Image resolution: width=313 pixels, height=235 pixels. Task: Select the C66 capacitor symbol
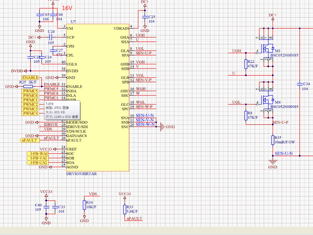click(x=53, y=15)
